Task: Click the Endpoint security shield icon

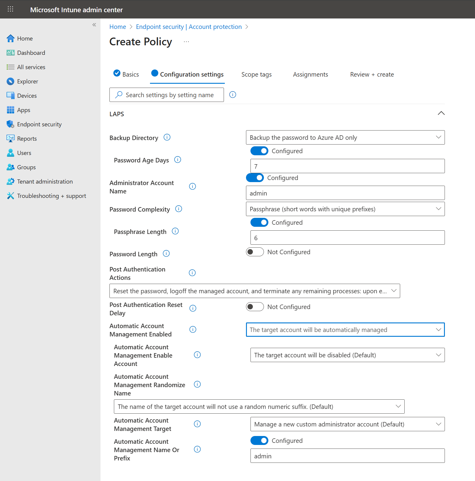Action: click(x=10, y=124)
